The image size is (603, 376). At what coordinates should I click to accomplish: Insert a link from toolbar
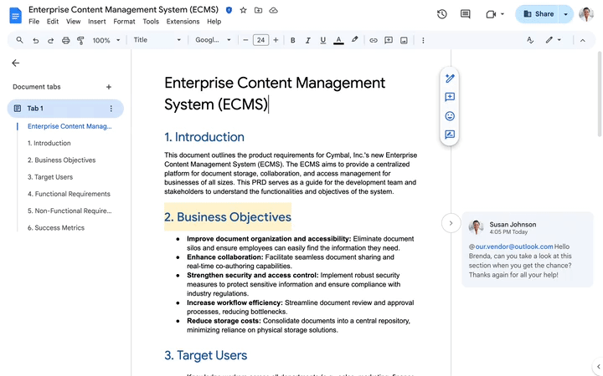click(x=373, y=40)
